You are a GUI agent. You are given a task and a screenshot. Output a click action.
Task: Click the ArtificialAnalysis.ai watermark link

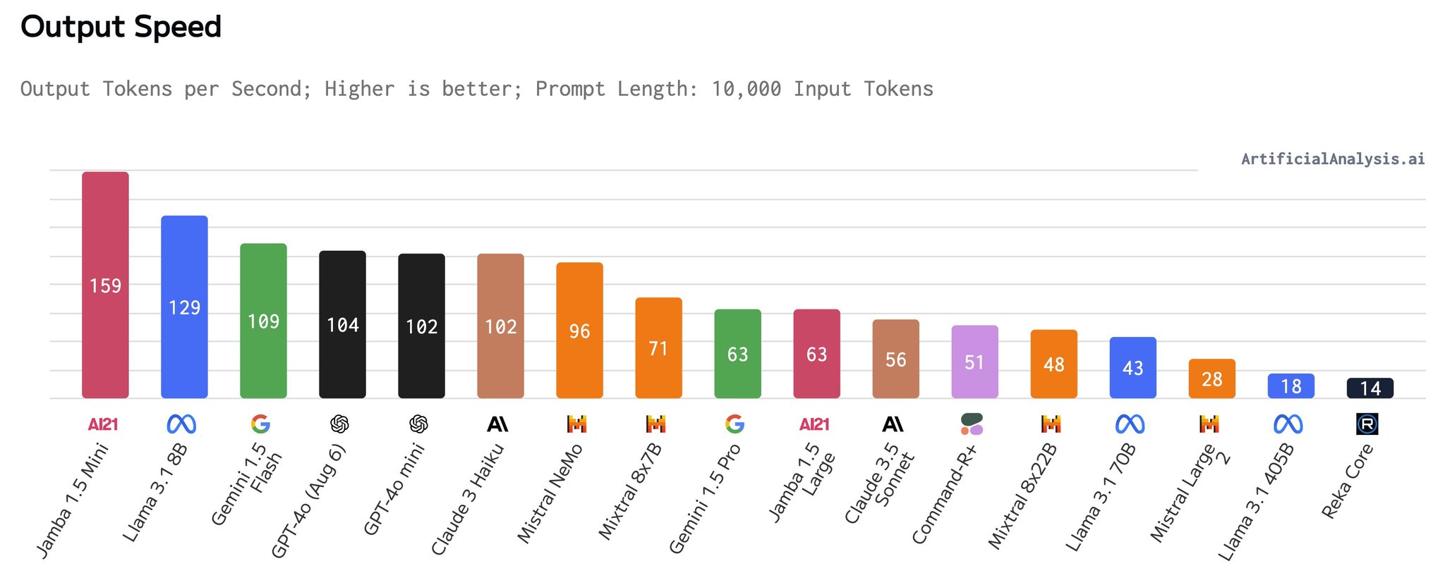[1333, 159]
